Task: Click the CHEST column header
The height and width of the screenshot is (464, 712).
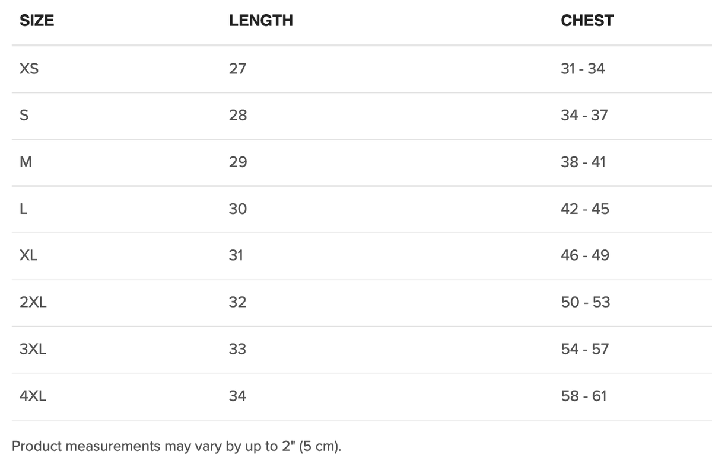Action: [587, 21]
